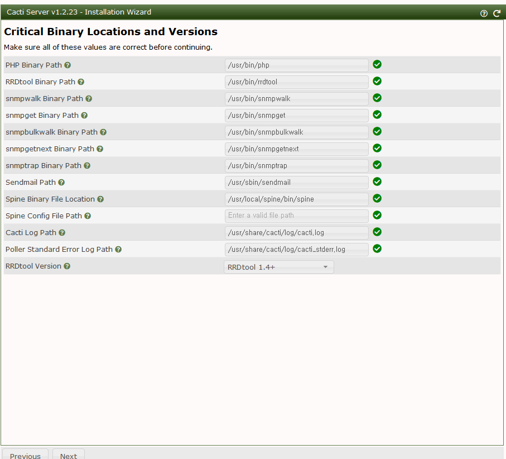Click the green checkmark for the Spine Binary location

point(377,198)
